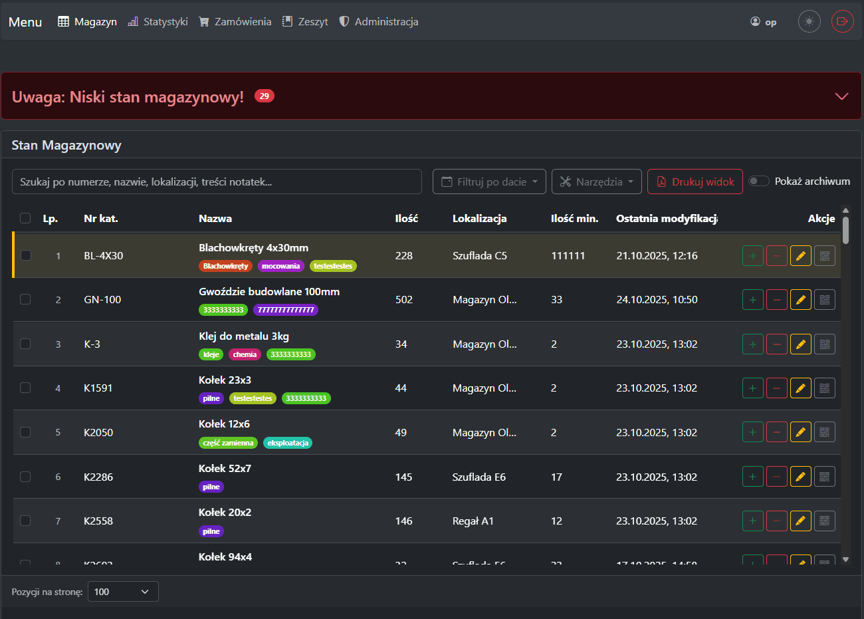Screen dimensions: 864x619
Task: Decrease quantity for Gwoździe budowlane 100mm
Action: point(776,300)
